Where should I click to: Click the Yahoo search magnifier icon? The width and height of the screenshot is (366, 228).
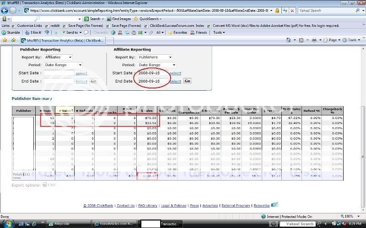357,10
